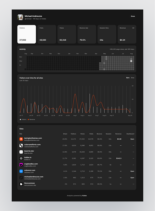Screen dimensions: 155x211
Task: Click the 12,171 visitors value
Action: tap(73, 139)
